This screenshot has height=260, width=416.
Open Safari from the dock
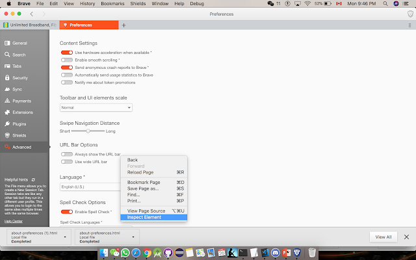point(136,252)
